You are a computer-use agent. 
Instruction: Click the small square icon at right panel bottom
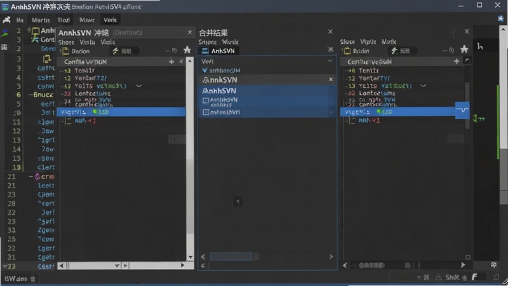[x=468, y=257]
